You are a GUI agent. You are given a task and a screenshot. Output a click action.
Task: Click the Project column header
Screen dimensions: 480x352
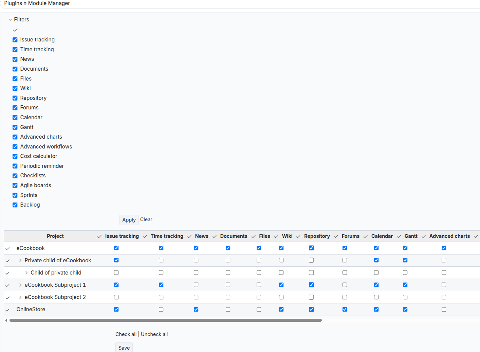point(55,236)
